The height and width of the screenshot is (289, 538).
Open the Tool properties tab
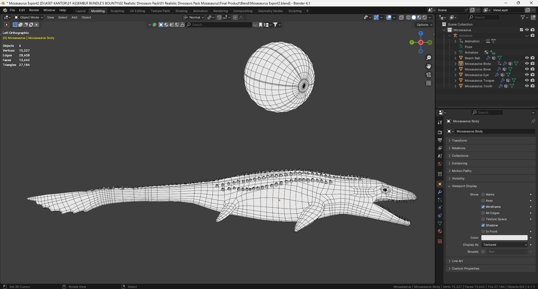coord(440,122)
